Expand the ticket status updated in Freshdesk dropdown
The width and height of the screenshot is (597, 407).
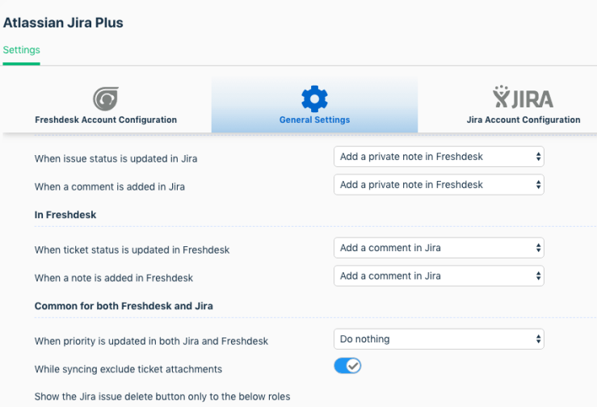(x=439, y=248)
